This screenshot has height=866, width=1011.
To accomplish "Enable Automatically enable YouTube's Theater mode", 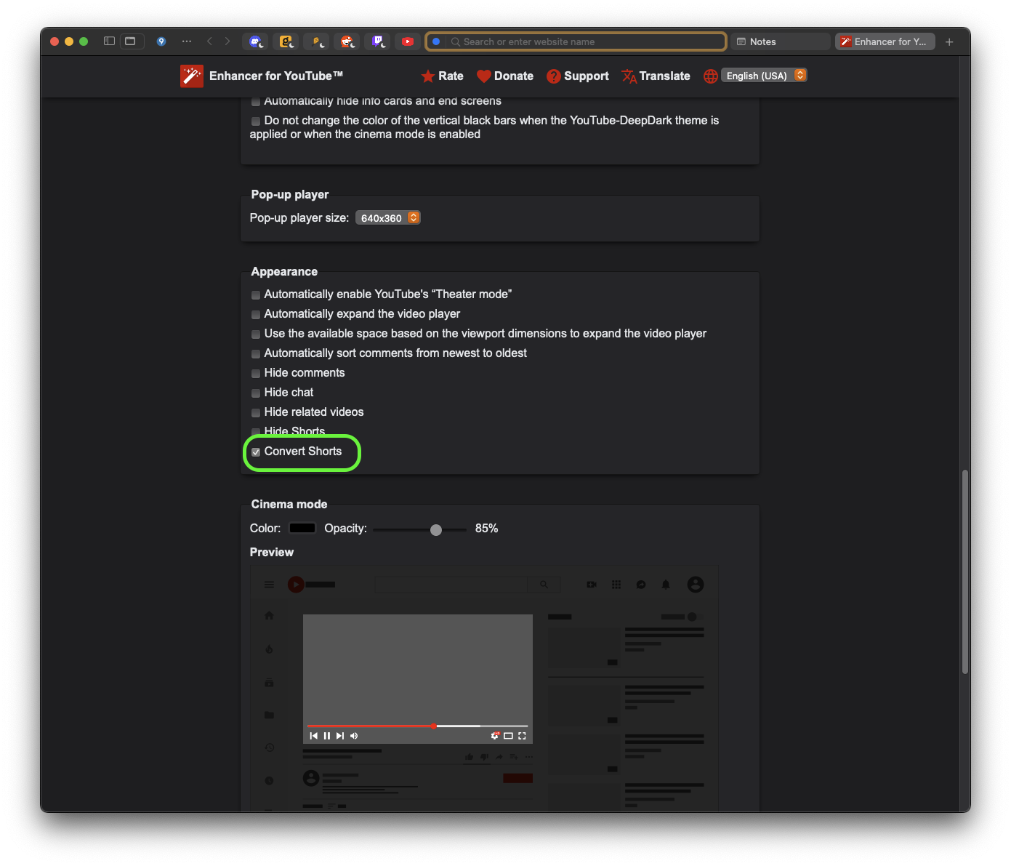I will pos(256,295).
